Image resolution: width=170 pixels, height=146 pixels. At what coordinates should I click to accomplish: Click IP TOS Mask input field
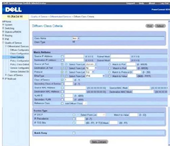coord(114,123)
